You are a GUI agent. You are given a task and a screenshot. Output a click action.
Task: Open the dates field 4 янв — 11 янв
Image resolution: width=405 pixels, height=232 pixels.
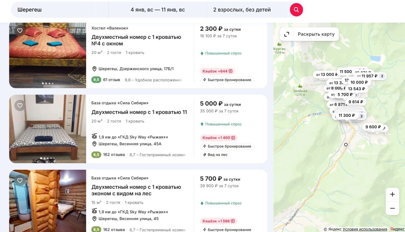point(158,10)
